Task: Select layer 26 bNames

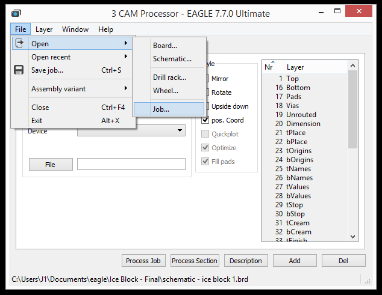Action: [x=305, y=178]
